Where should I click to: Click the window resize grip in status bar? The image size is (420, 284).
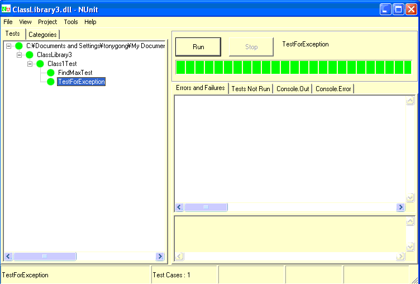414,280
